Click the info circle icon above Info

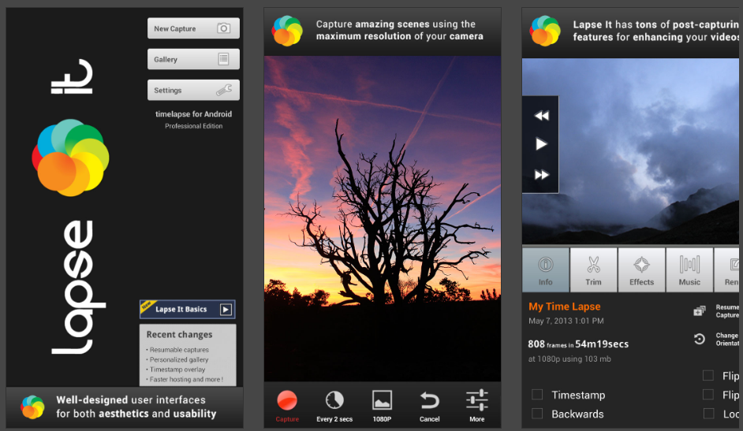coord(545,265)
